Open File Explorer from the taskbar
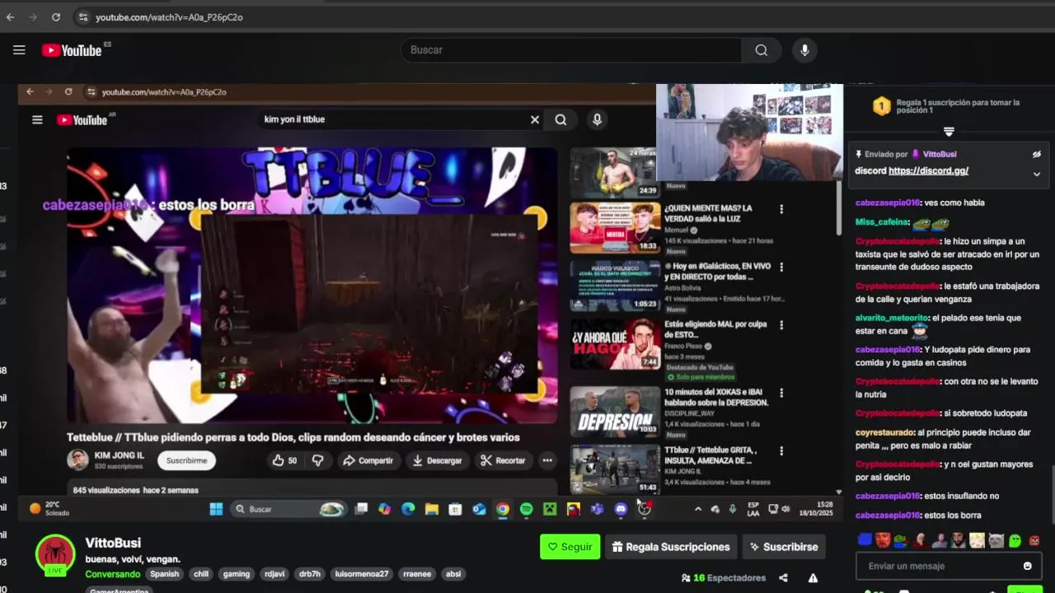 pyautogui.click(x=431, y=509)
